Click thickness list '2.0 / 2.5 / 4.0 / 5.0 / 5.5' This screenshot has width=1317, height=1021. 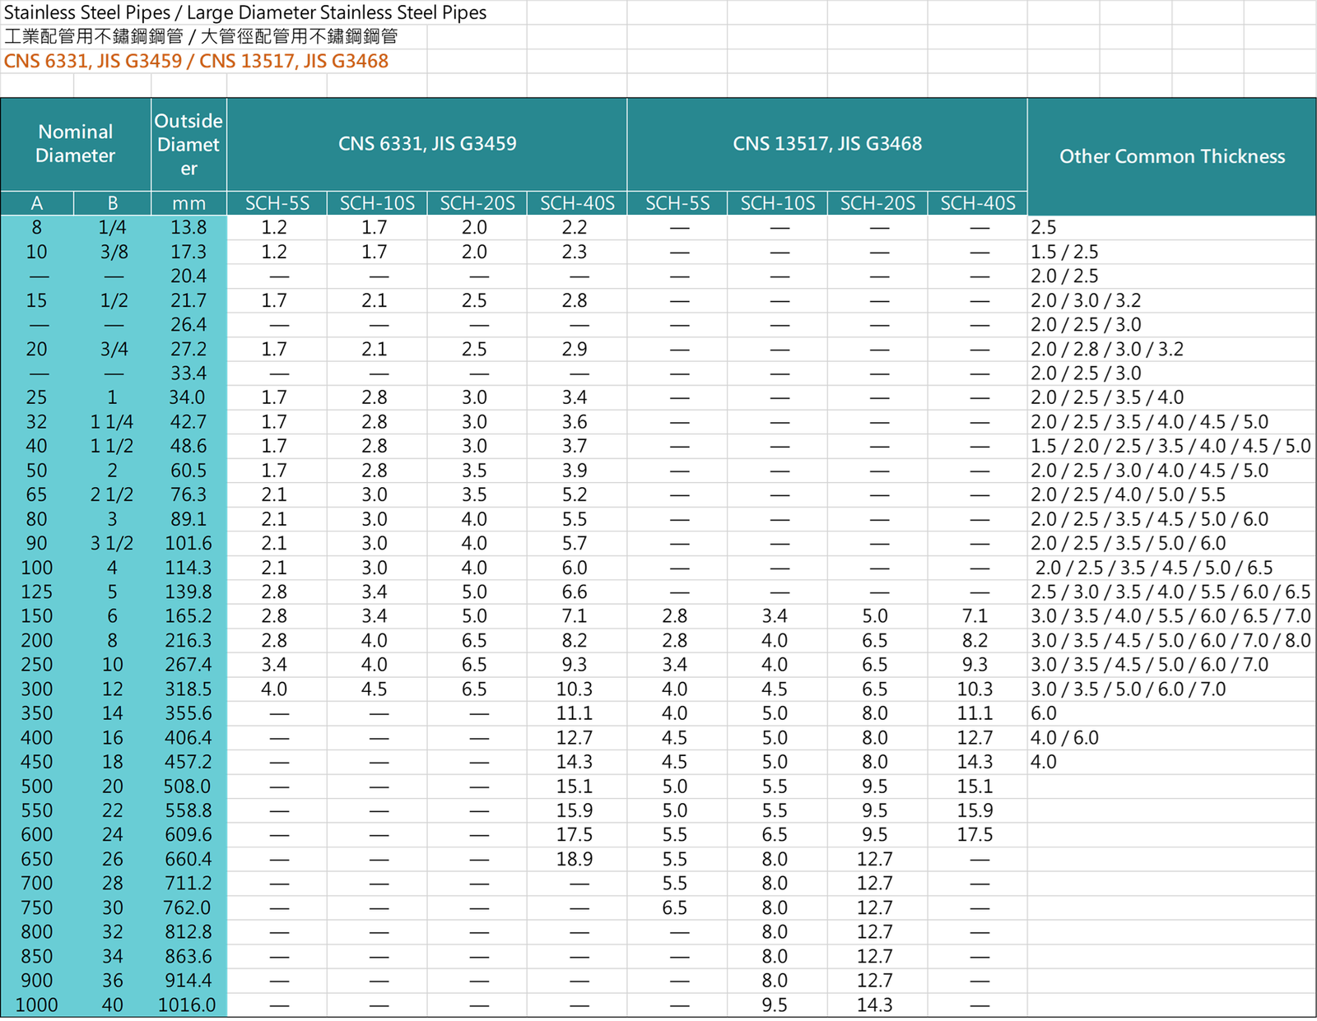tap(1128, 494)
